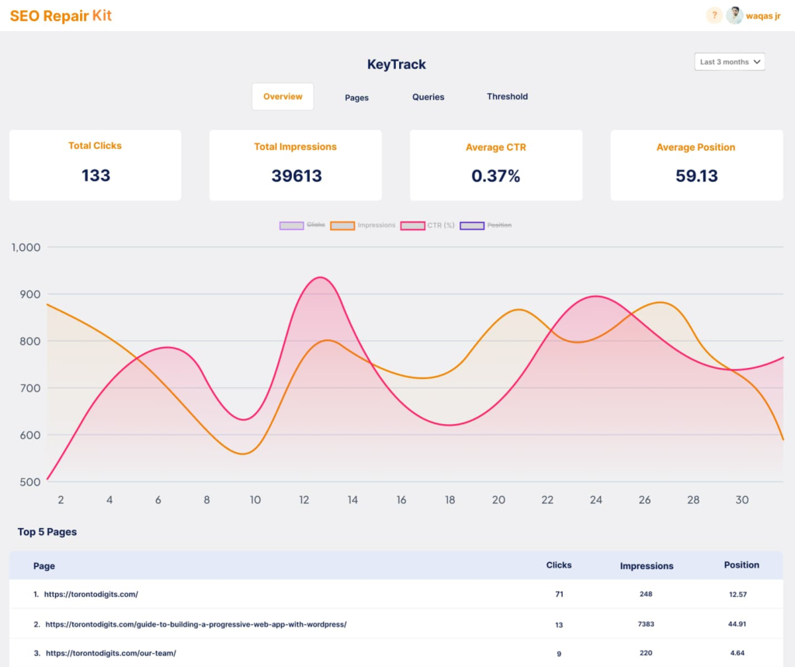Click the Total Clicks stat card
Image resolution: width=795 pixels, height=667 pixels.
95,165
